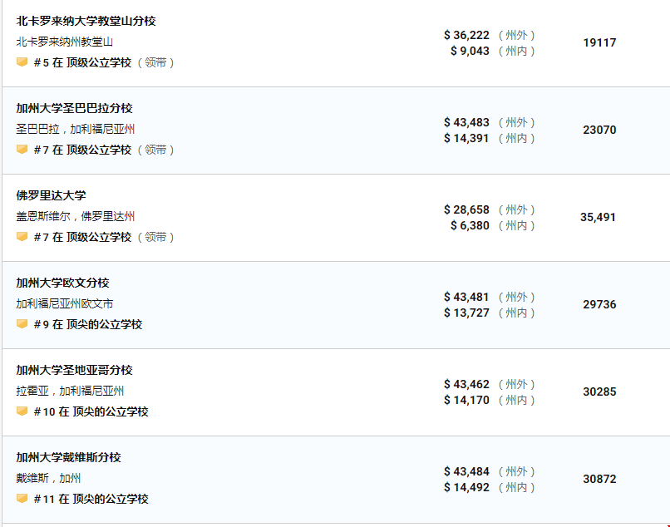Click badge icon in 加州大学圣巴巴拉分校 row

pos(22,150)
